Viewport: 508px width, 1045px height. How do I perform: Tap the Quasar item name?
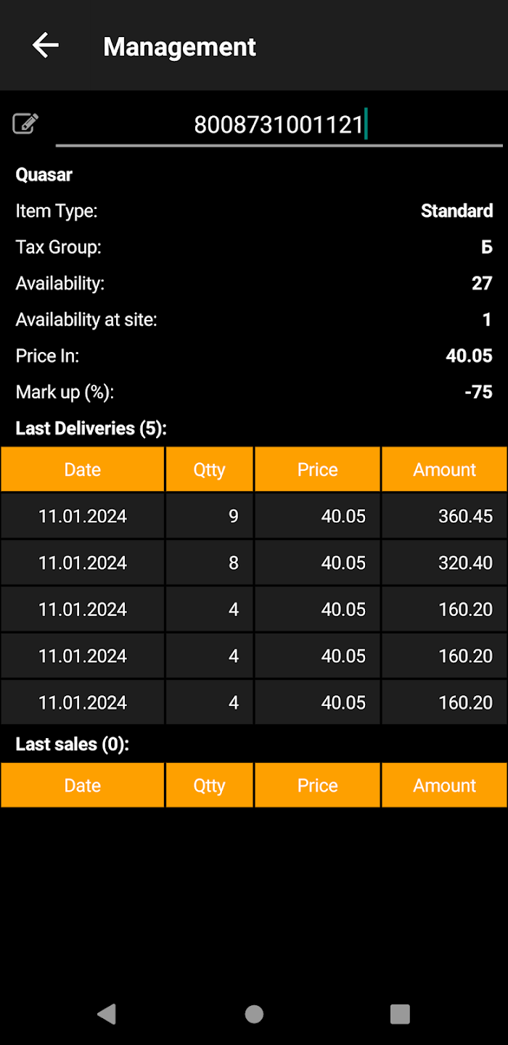pyautogui.click(x=44, y=175)
